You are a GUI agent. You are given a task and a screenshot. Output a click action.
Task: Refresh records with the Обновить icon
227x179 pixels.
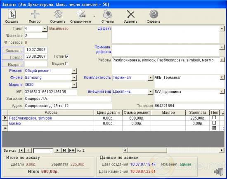[58, 14]
